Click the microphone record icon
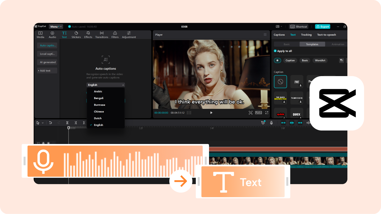 [271, 123]
